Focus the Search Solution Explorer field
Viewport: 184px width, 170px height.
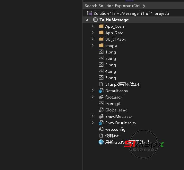tap(133, 6)
